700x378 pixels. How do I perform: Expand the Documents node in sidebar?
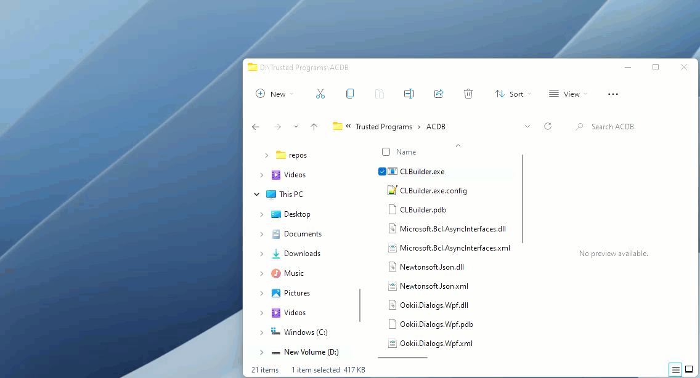pyautogui.click(x=262, y=234)
